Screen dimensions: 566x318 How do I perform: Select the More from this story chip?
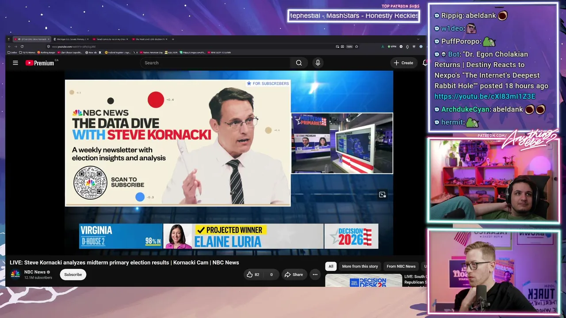(x=360, y=266)
